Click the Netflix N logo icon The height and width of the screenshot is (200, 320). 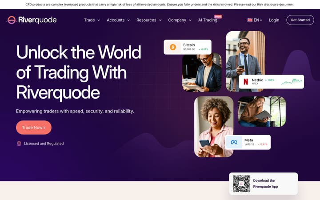[246, 82]
